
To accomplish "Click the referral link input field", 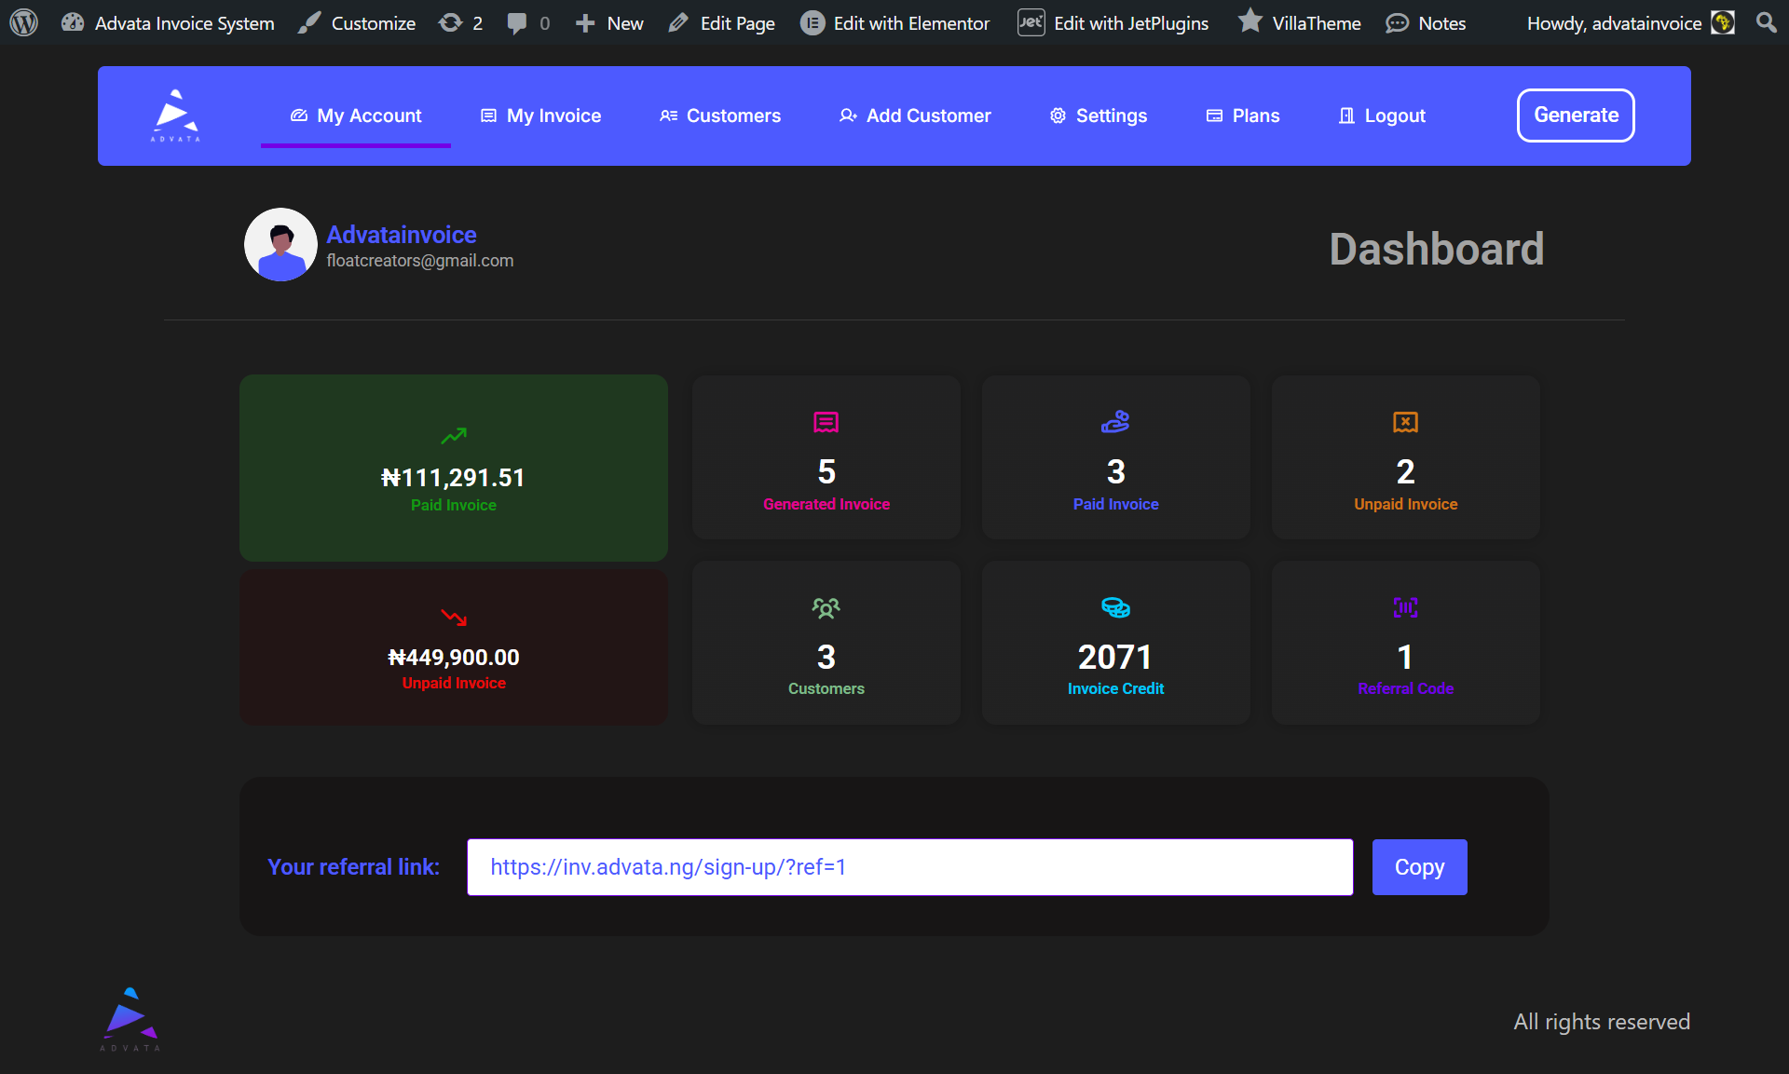I will point(909,867).
